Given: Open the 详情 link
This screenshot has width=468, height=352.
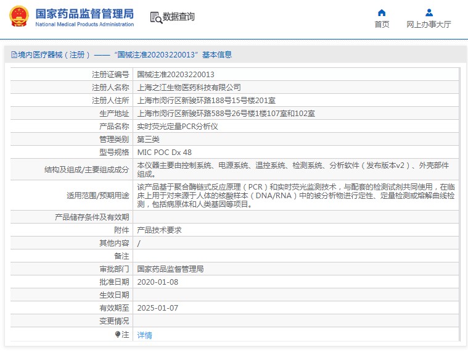Looking at the screenshot, I should coord(144,335).
